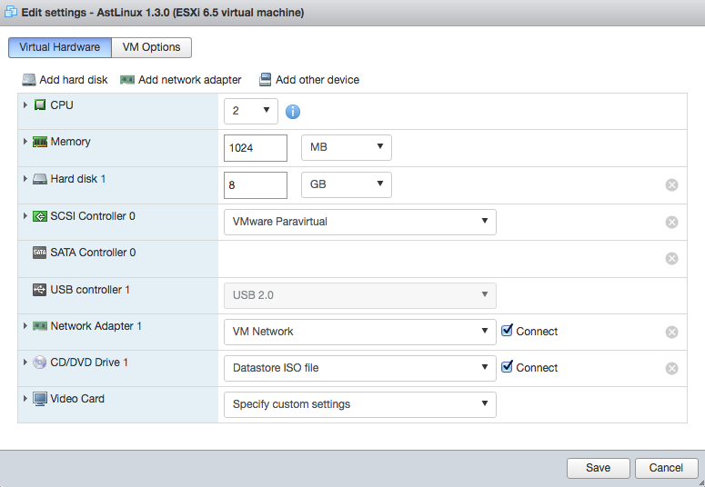Click the Add network adapter icon
Screen dimensions: 705x487
(127, 80)
